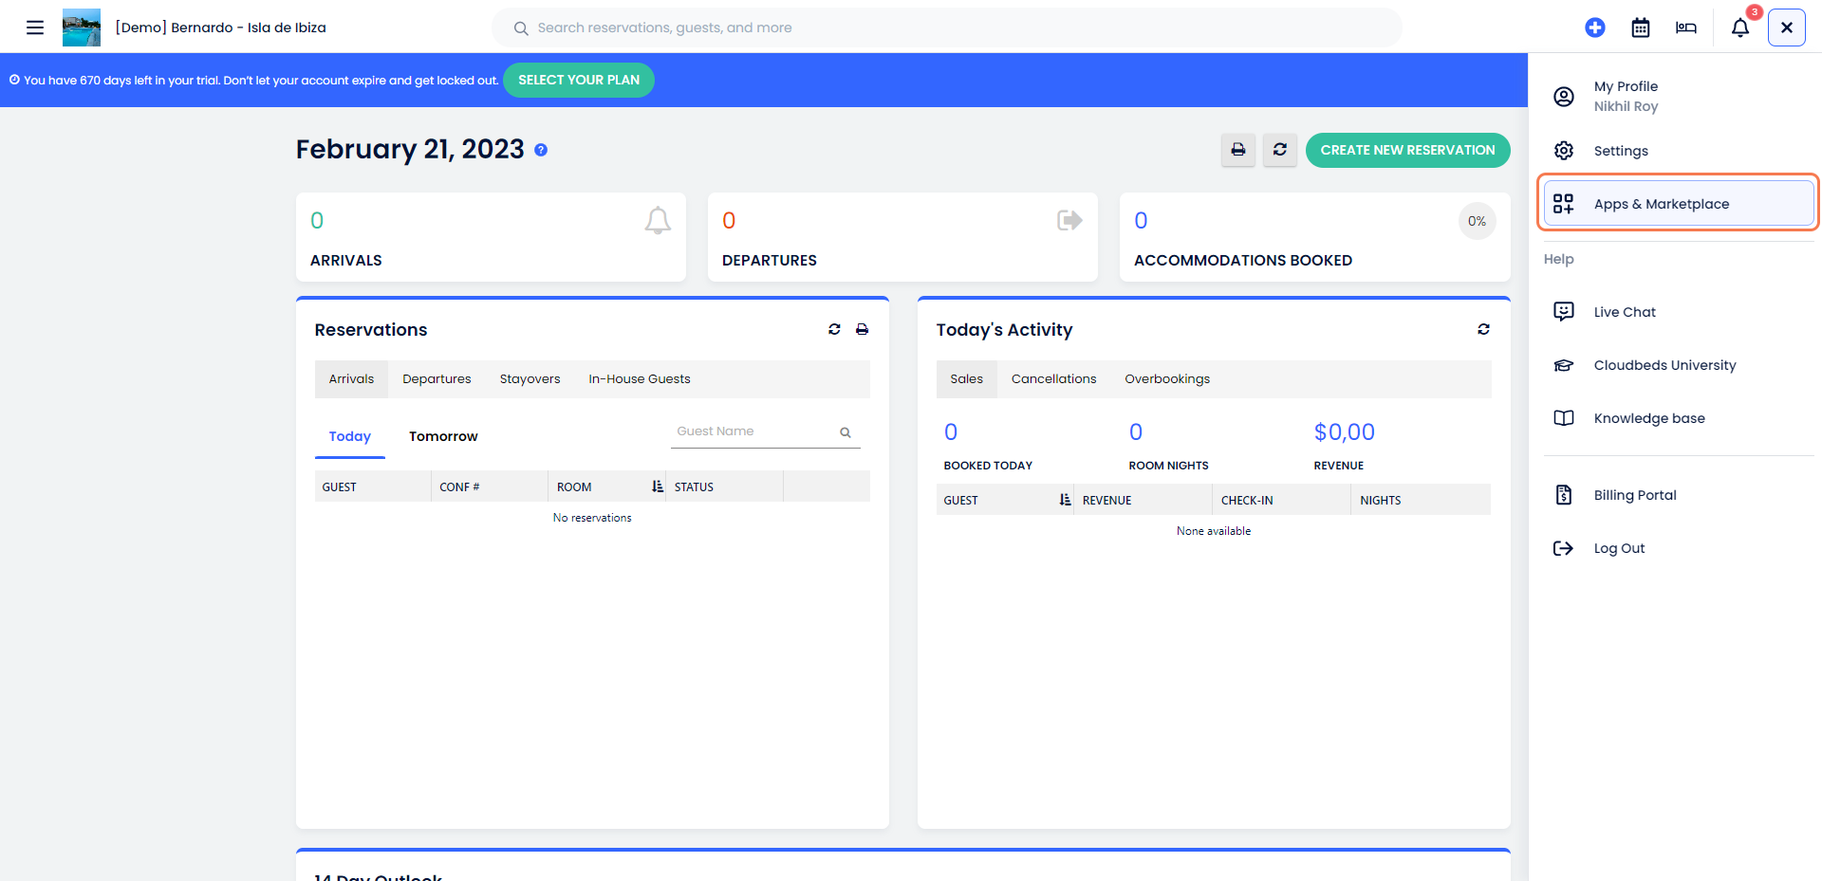Open Settings from side panel
Image resolution: width=1822 pixels, height=881 pixels.
click(1680, 151)
